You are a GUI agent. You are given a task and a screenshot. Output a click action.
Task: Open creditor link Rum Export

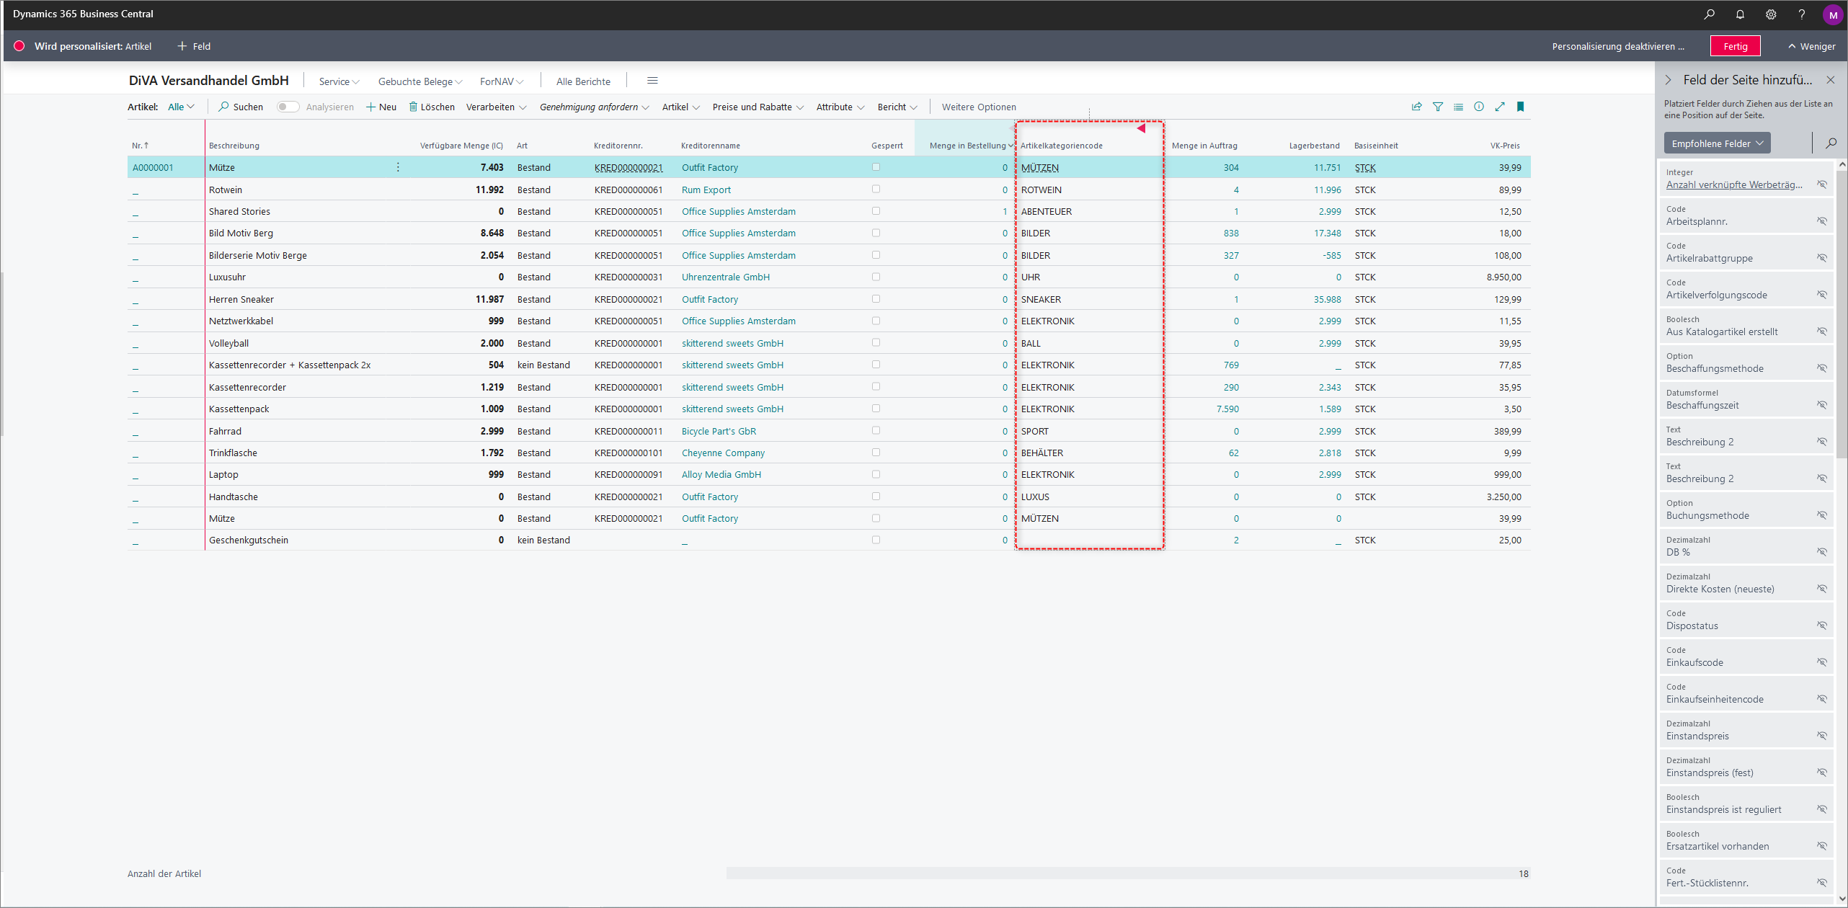point(706,190)
